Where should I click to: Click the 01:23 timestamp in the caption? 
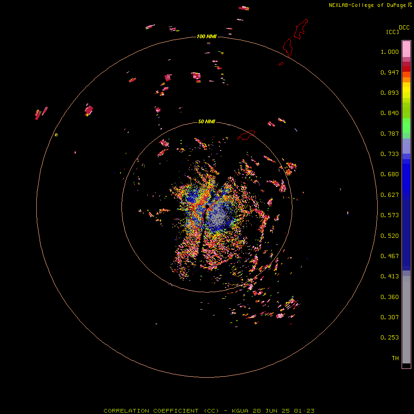[304, 411]
